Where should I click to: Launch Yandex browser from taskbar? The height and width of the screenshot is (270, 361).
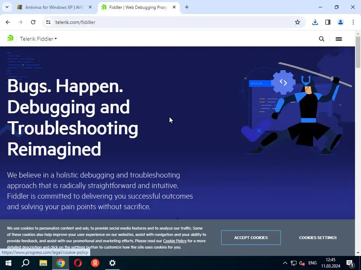95,263
